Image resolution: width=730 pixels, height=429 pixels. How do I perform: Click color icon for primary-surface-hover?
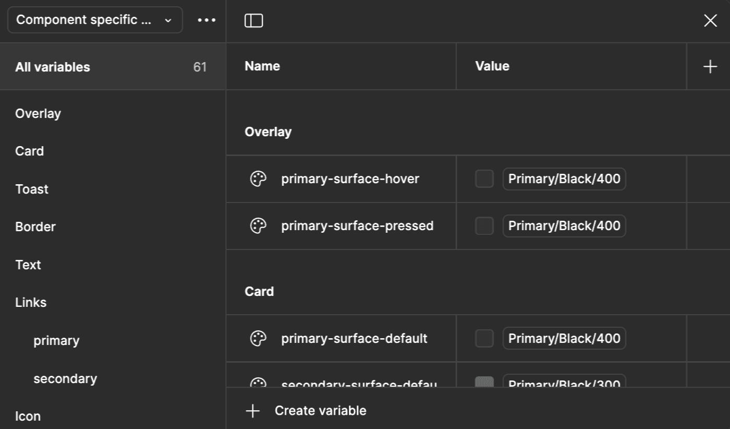(x=258, y=179)
